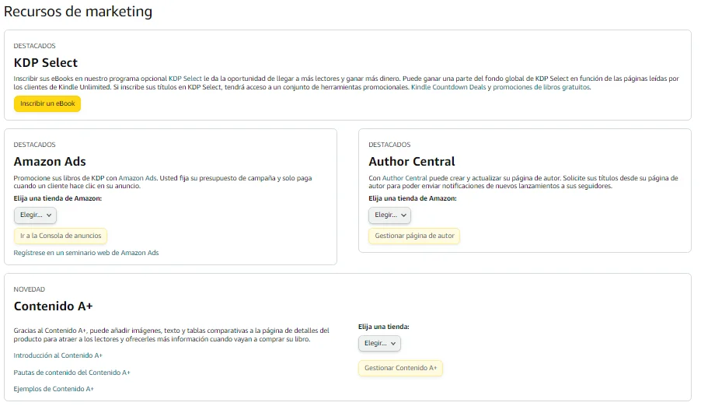Click Gestionar página de autor button
The image size is (701, 406).
(x=414, y=236)
